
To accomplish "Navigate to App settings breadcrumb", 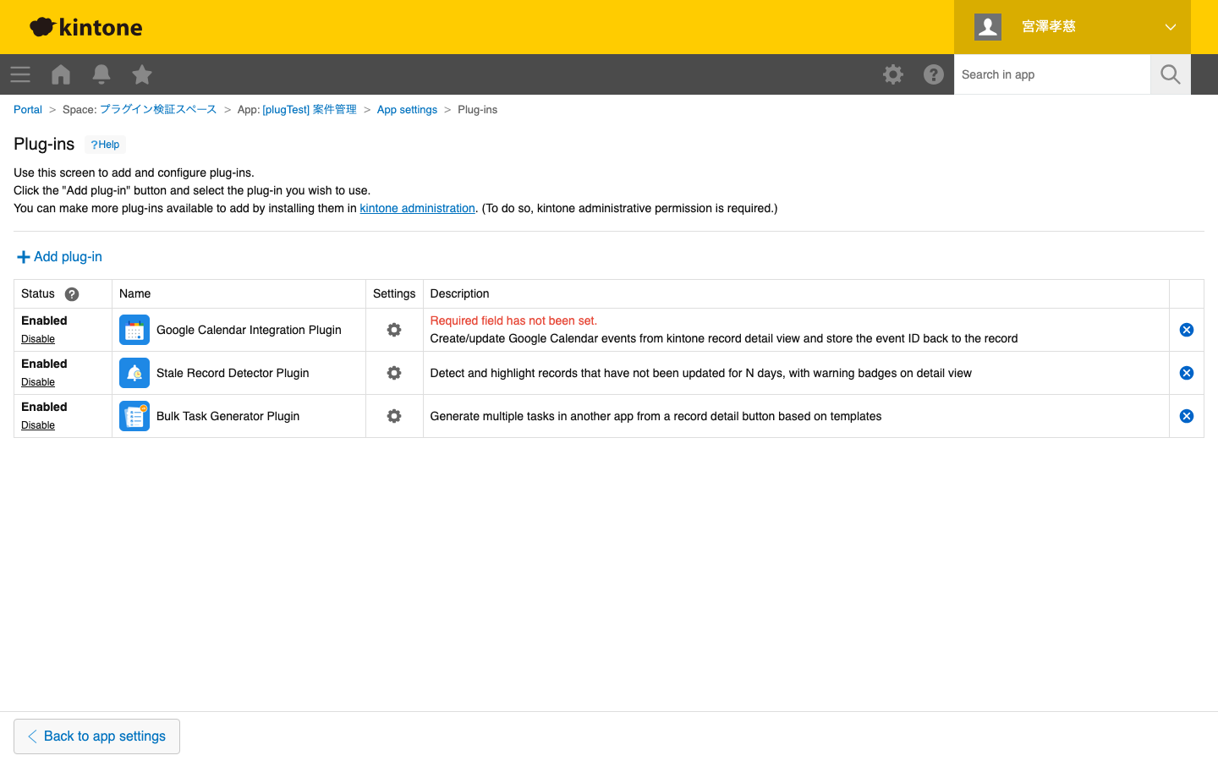I will point(407,110).
